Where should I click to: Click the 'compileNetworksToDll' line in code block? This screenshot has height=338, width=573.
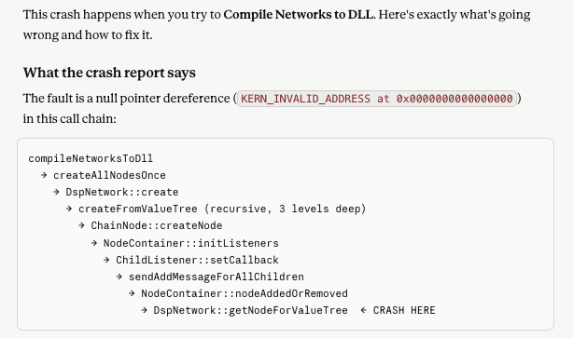(91, 158)
